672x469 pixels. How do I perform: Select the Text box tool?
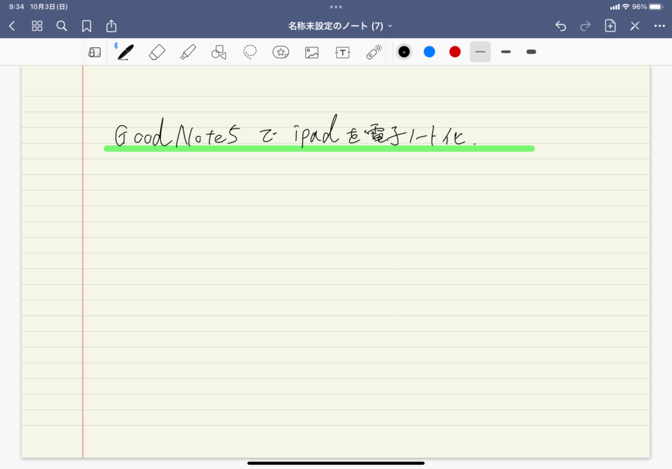coord(343,52)
